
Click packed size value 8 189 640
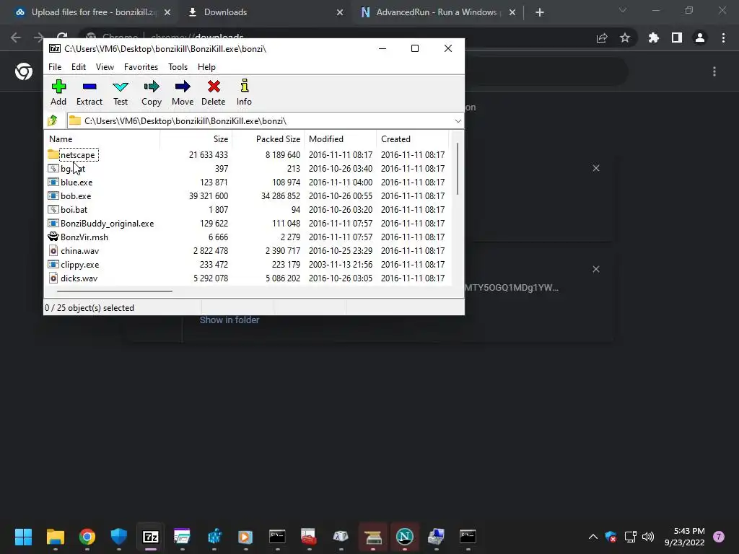tap(283, 154)
